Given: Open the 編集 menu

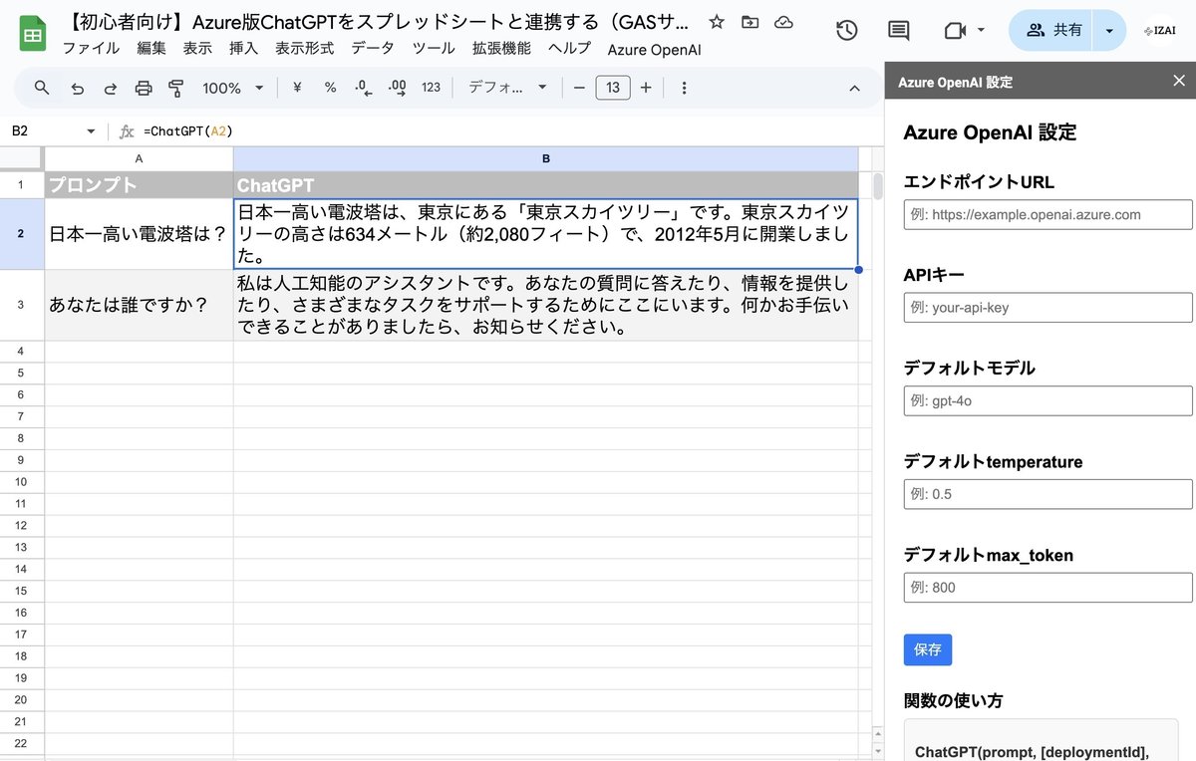Looking at the screenshot, I should click(x=151, y=48).
